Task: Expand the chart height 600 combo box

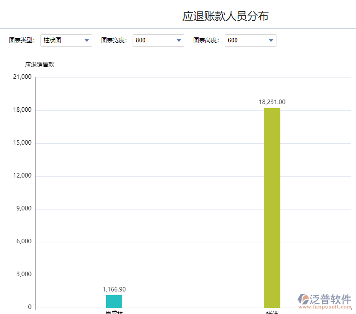Action: coord(246,41)
